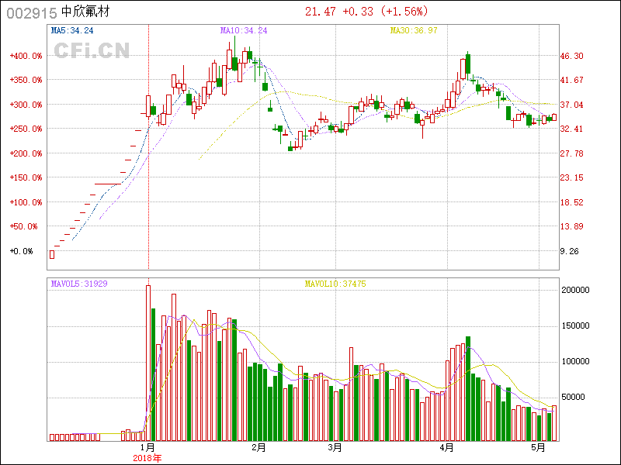This screenshot has height=465, width=621.
Task: Jump to the 3月 date marker
Action: click(335, 448)
